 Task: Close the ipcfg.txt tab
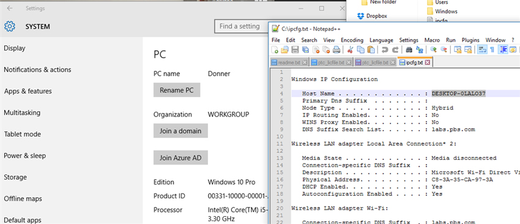(x=428, y=62)
